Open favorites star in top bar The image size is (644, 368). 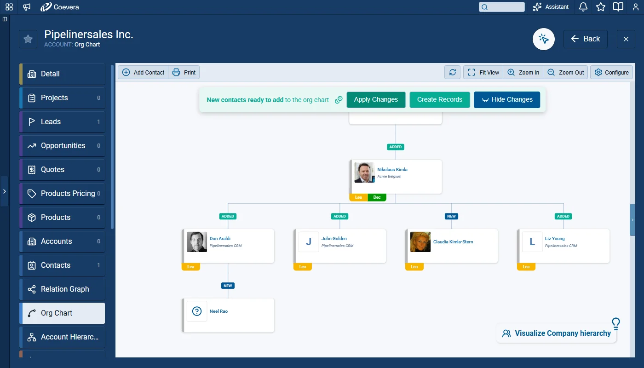tap(601, 7)
